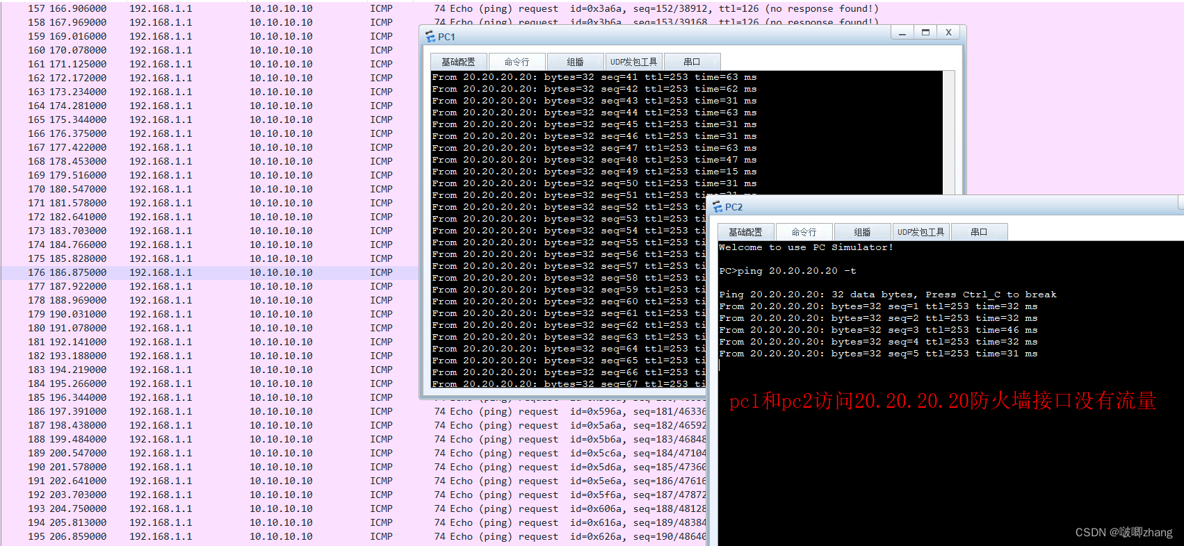Image resolution: width=1184 pixels, height=546 pixels.
Task: Open the 组播 tab in PC2 window
Action: click(862, 232)
